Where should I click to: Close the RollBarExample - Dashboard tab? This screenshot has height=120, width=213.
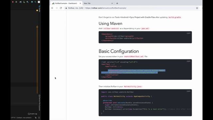80,3
